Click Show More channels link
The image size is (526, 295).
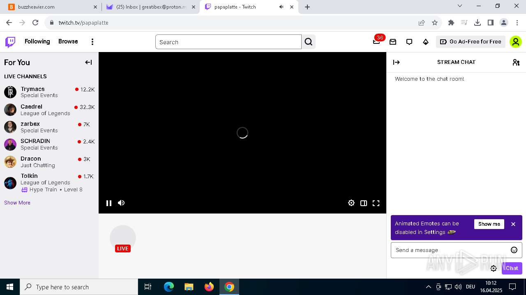click(17, 203)
